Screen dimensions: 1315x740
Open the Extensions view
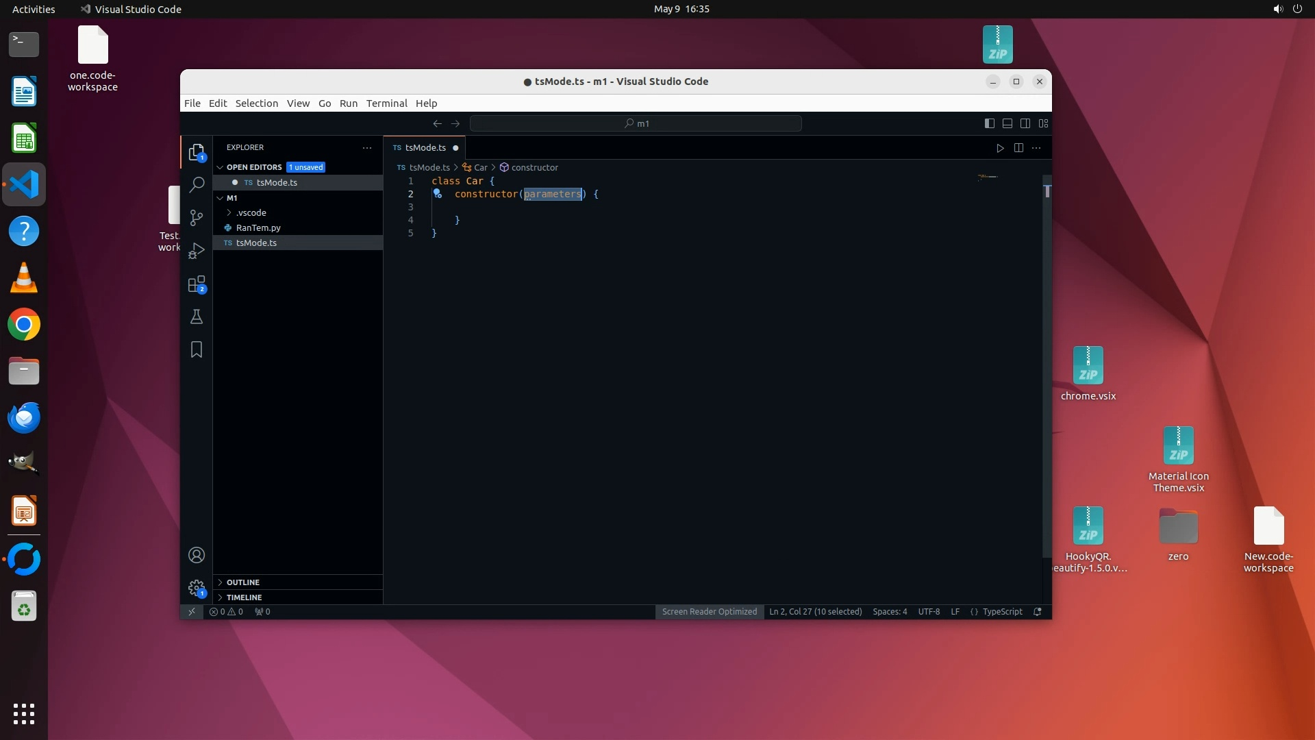197,284
